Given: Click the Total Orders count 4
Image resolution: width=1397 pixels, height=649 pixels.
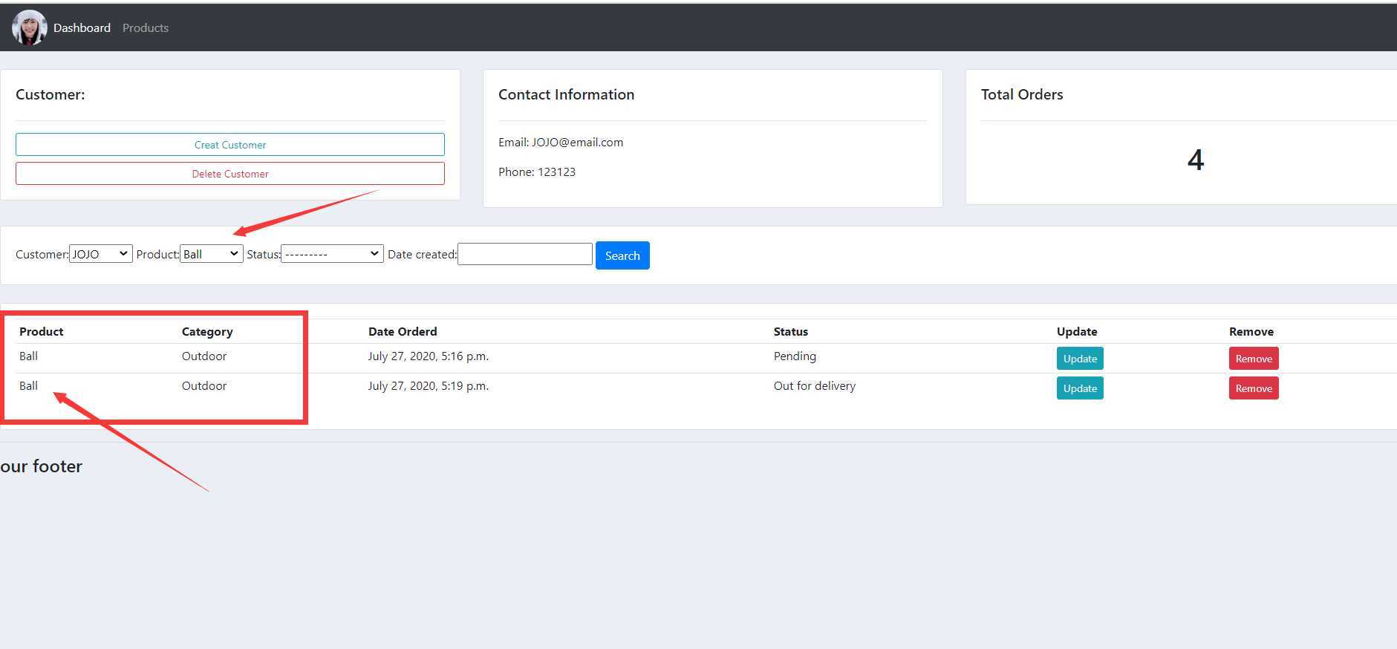Looking at the screenshot, I should click(x=1196, y=160).
